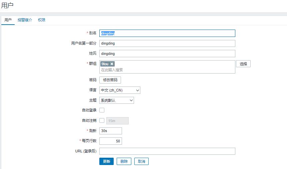Image resolution: width=287 pixels, height=169 pixels.
Task: Remove the 9lou group tag
Action: [x=112, y=64]
